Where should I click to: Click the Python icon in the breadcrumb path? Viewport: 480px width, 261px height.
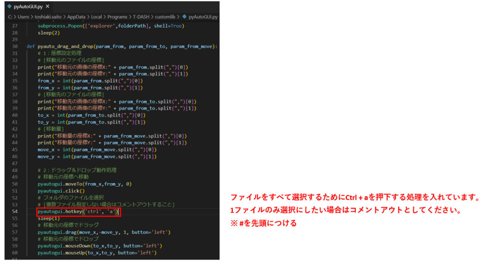(183, 17)
